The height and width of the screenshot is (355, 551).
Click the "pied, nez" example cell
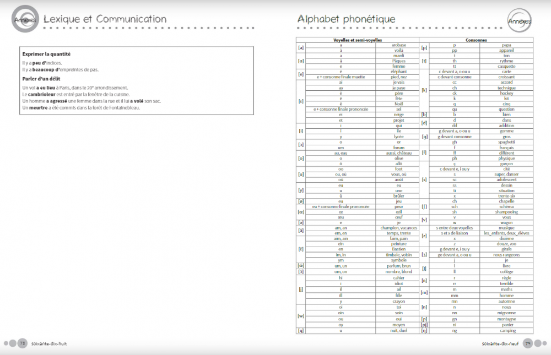click(398, 77)
